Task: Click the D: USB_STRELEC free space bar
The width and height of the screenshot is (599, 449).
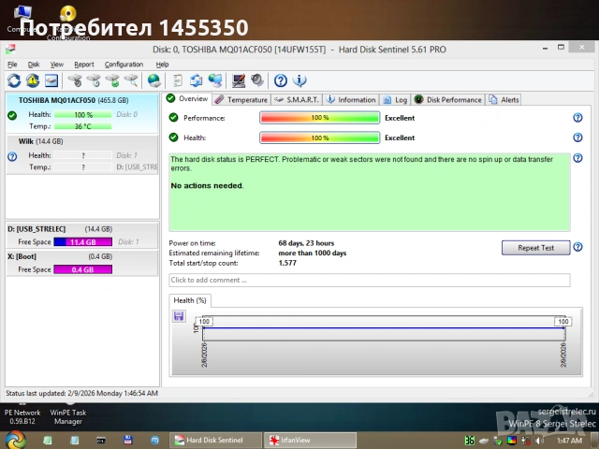Action: tap(83, 241)
